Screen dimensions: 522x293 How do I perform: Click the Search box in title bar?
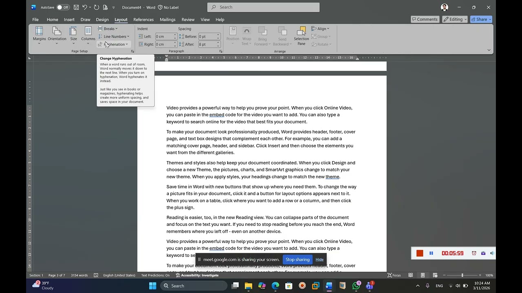point(263,7)
